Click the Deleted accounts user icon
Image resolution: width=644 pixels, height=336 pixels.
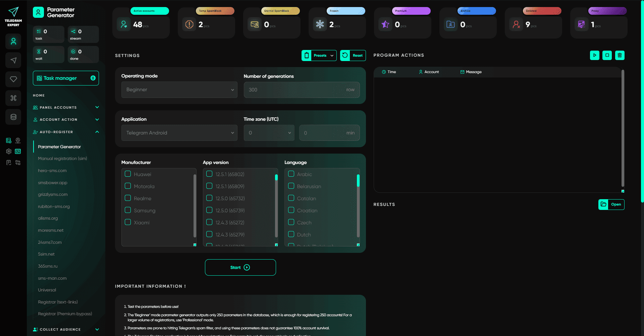(x=516, y=24)
